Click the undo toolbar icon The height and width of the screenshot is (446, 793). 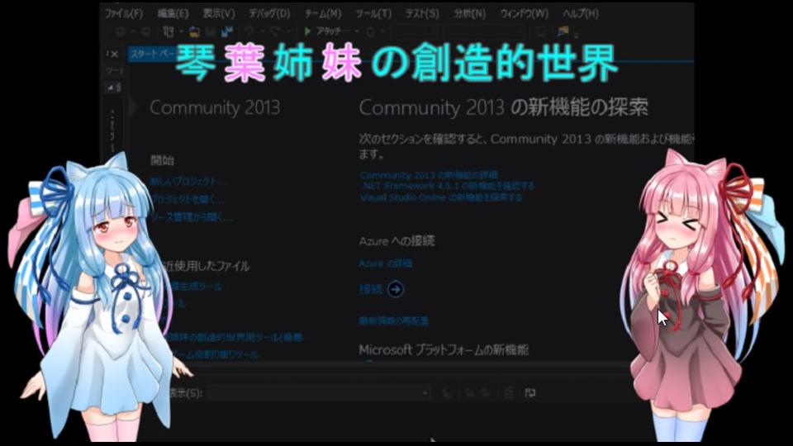pyautogui.click(x=249, y=32)
